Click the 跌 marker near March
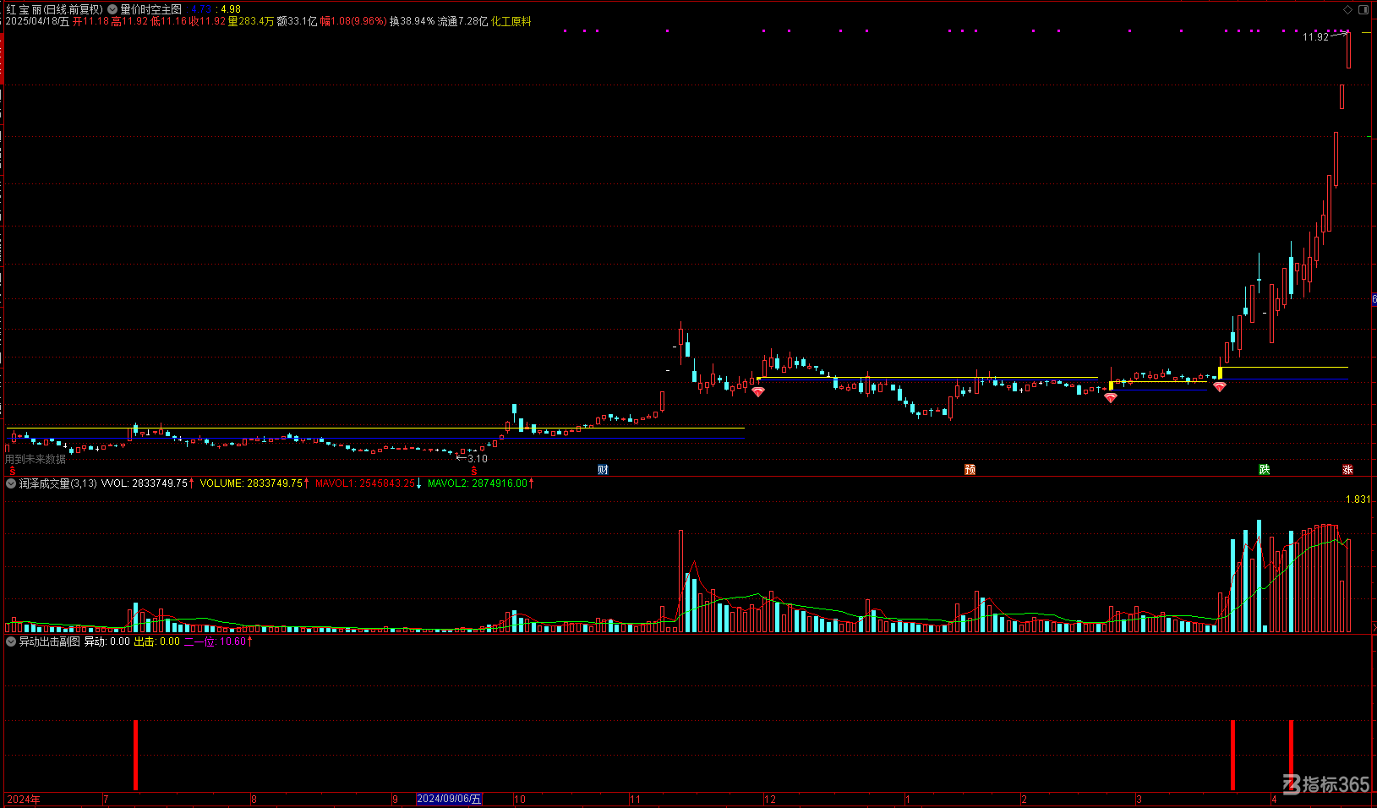Screen dimensions: 1377x808 tap(1264, 470)
